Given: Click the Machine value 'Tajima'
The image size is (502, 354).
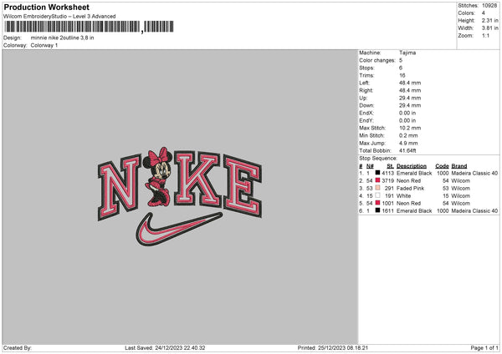Looking at the screenshot, I should coord(407,53).
